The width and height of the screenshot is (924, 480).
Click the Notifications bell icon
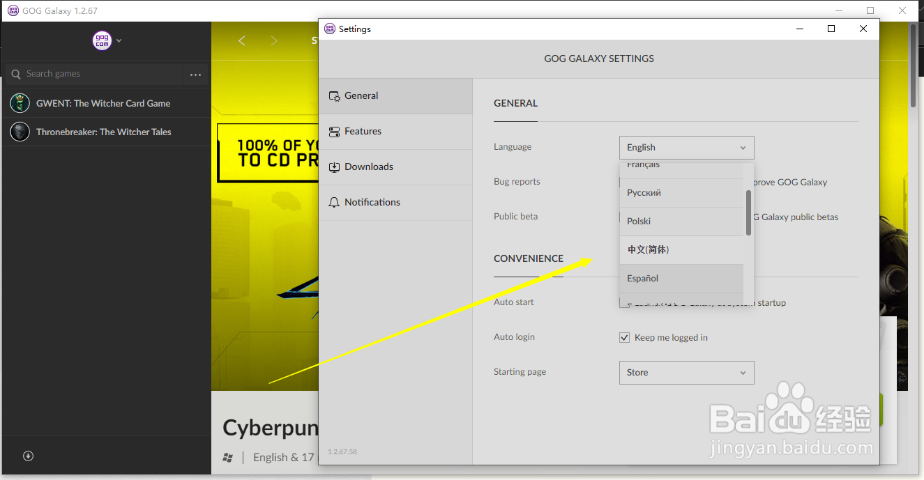(x=334, y=203)
